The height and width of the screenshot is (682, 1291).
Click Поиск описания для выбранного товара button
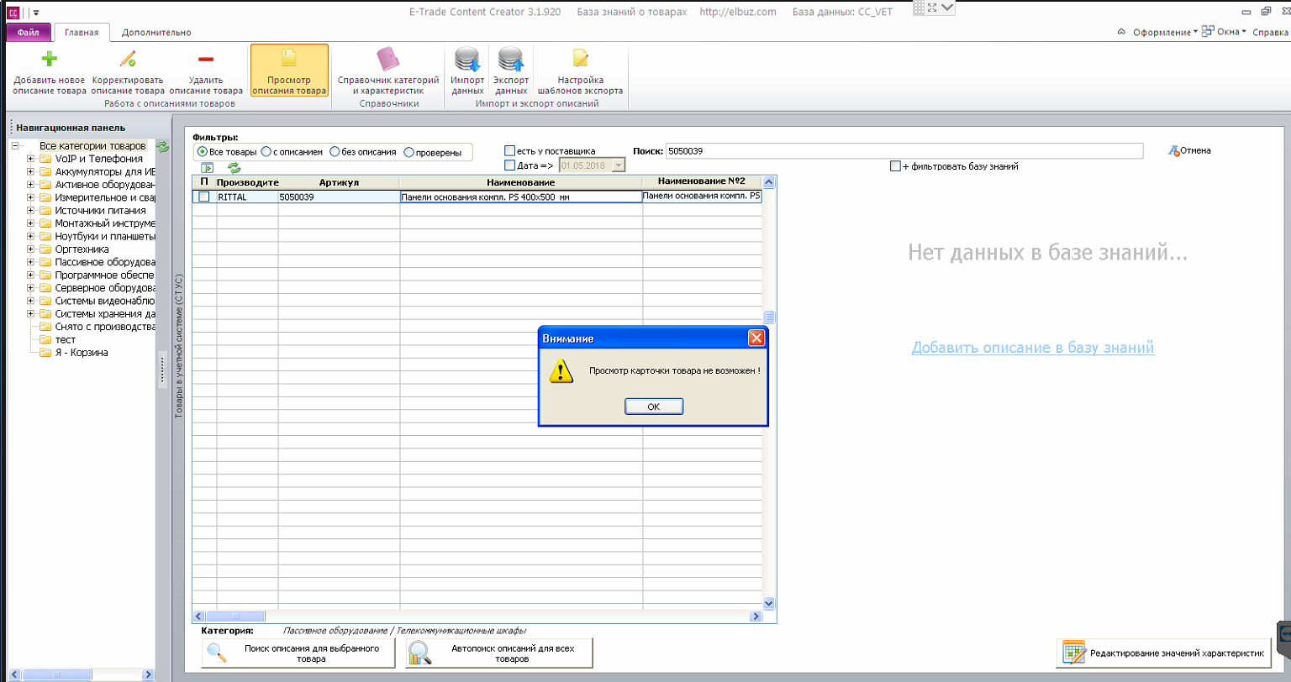pyautogui.click(x=298, y=653)
